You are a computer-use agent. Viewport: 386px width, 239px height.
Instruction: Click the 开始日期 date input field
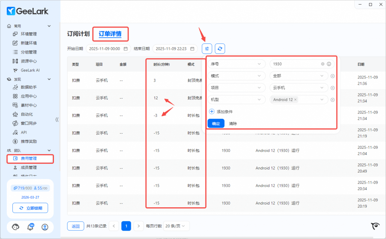108,49
